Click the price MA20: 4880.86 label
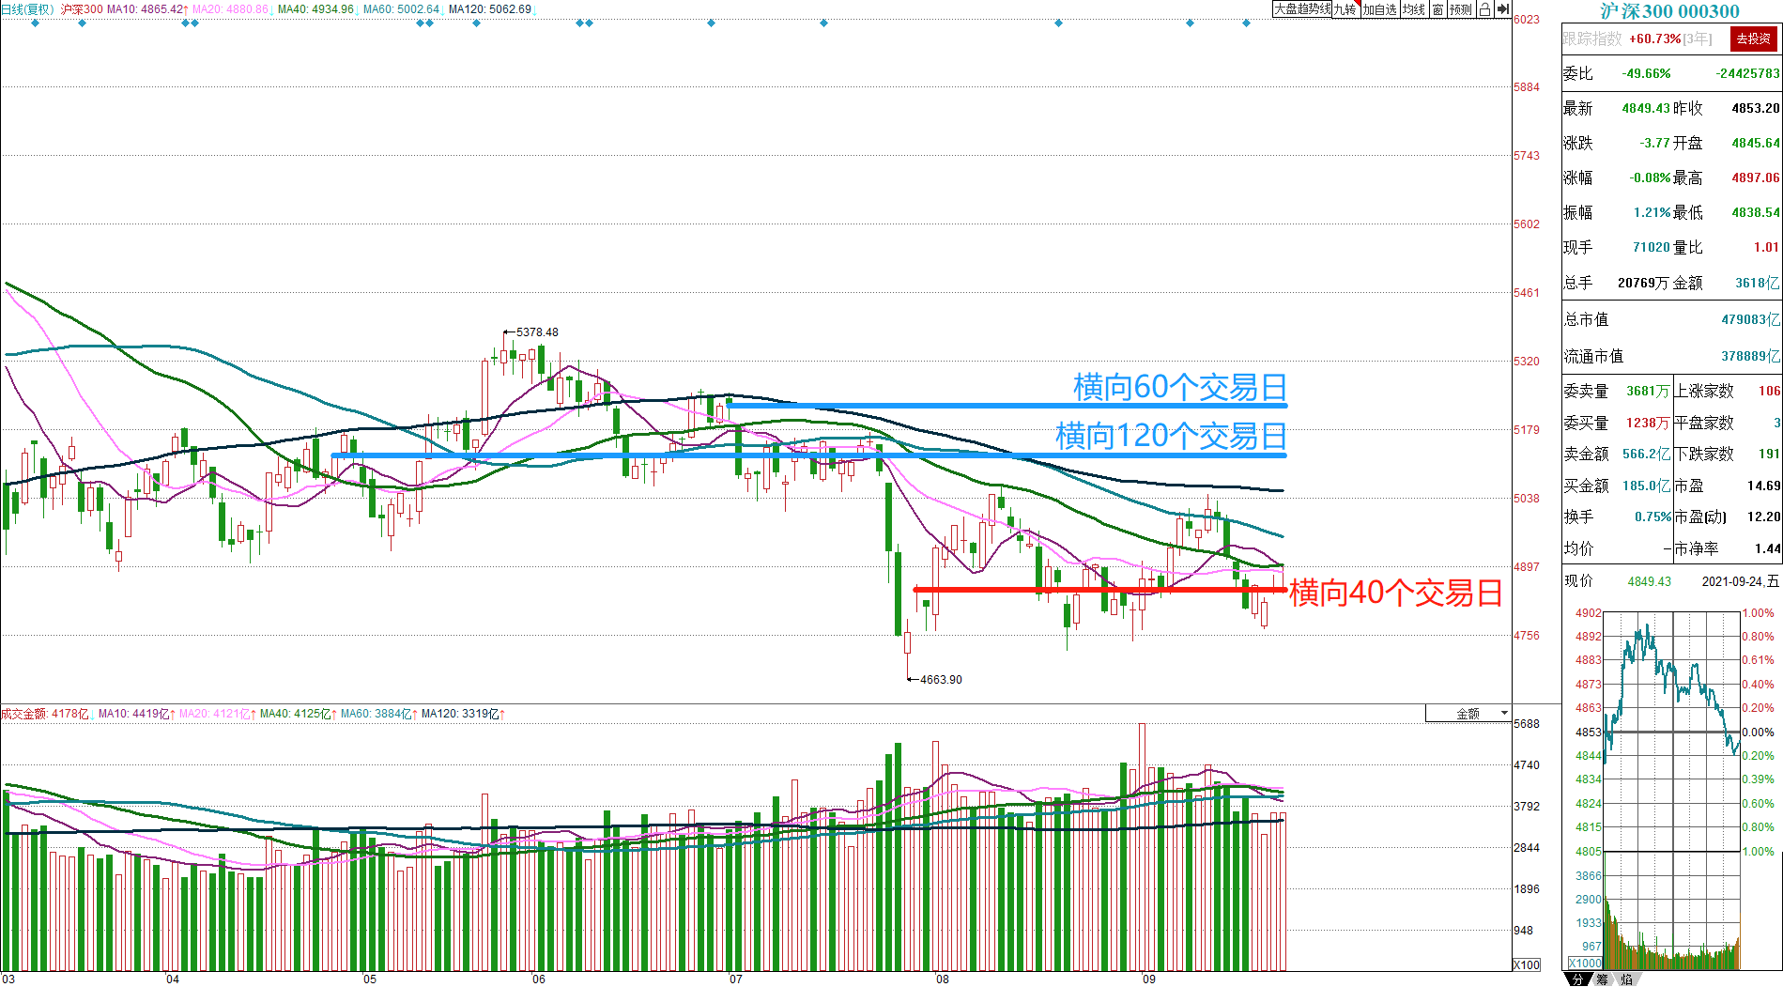The height and width of the screenshot is (987, 1783). [232, 9]
